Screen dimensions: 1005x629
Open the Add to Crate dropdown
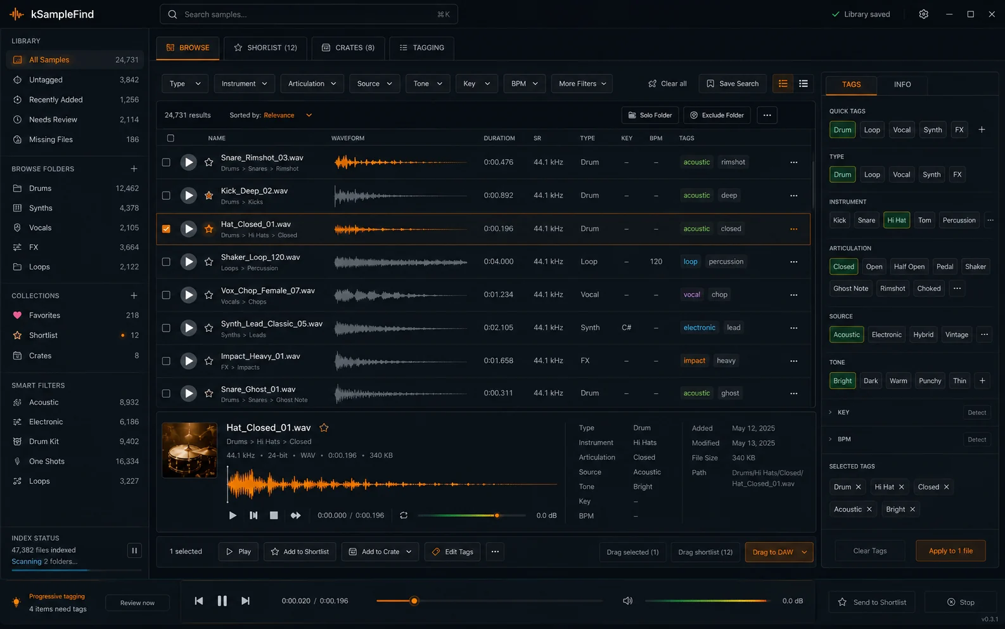pyautogui.click(x=380, y=552)
